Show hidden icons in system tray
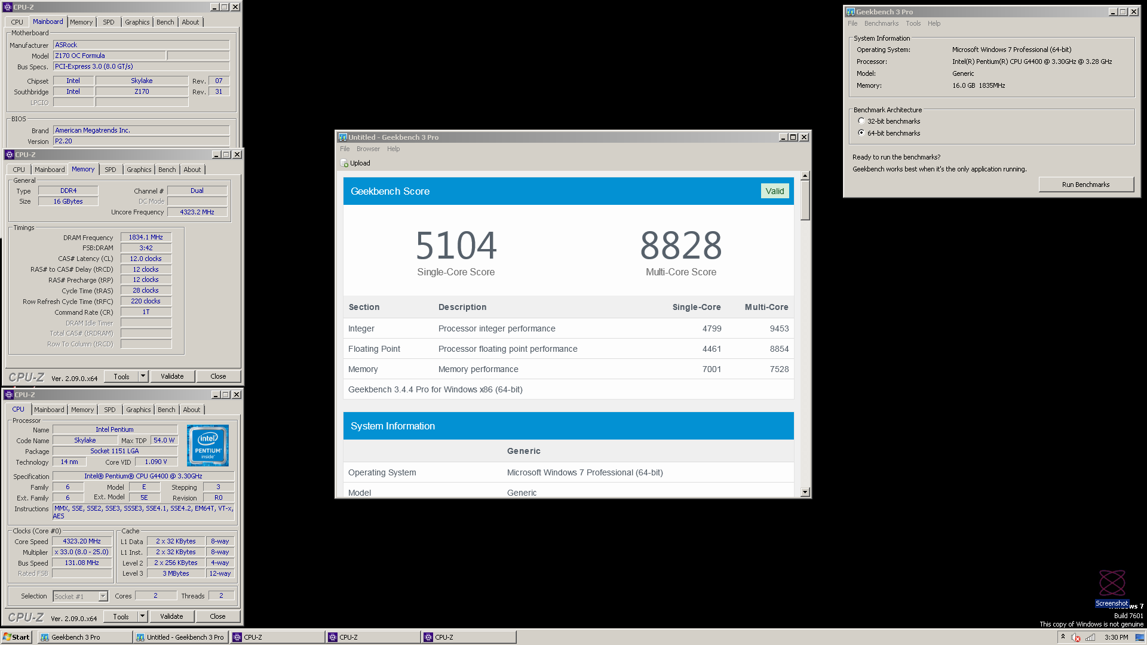 tap(1063, 637)
